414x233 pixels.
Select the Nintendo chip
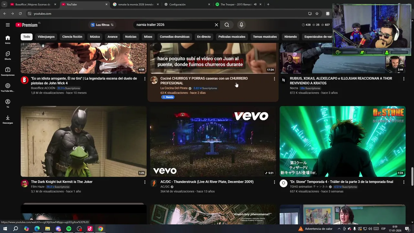(x=290, y=37)
